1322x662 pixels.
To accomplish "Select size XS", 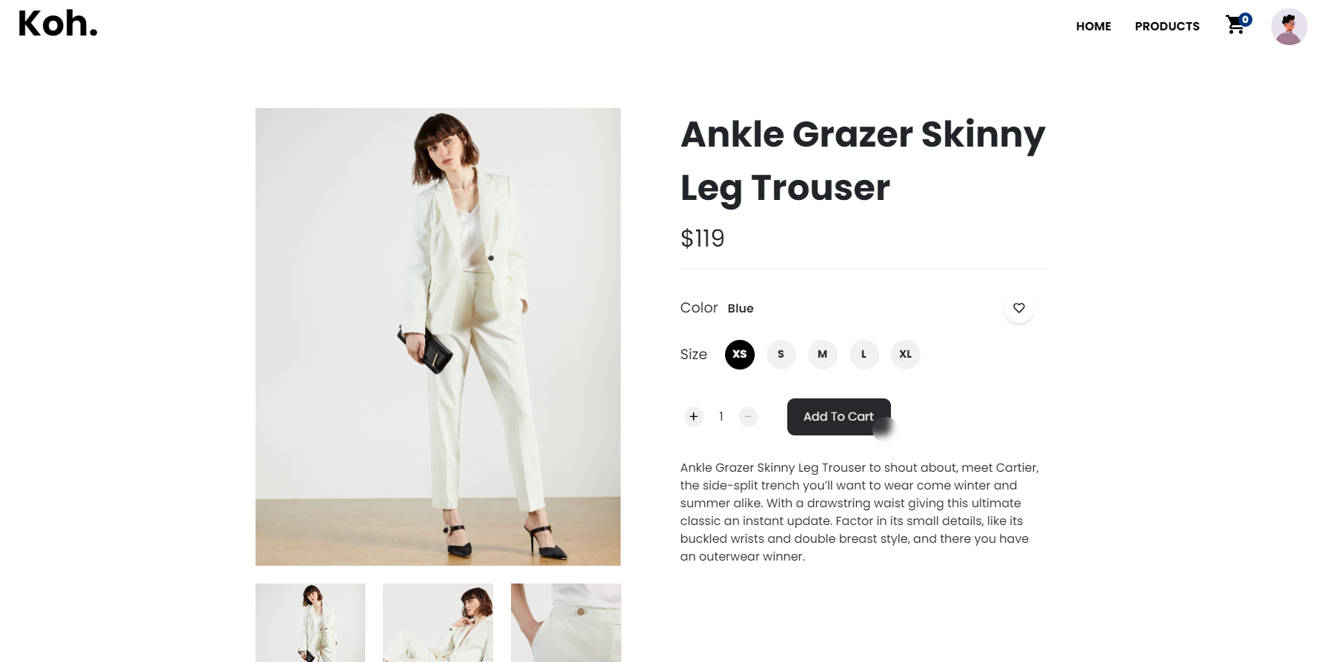I will click(x=740, y=354).
